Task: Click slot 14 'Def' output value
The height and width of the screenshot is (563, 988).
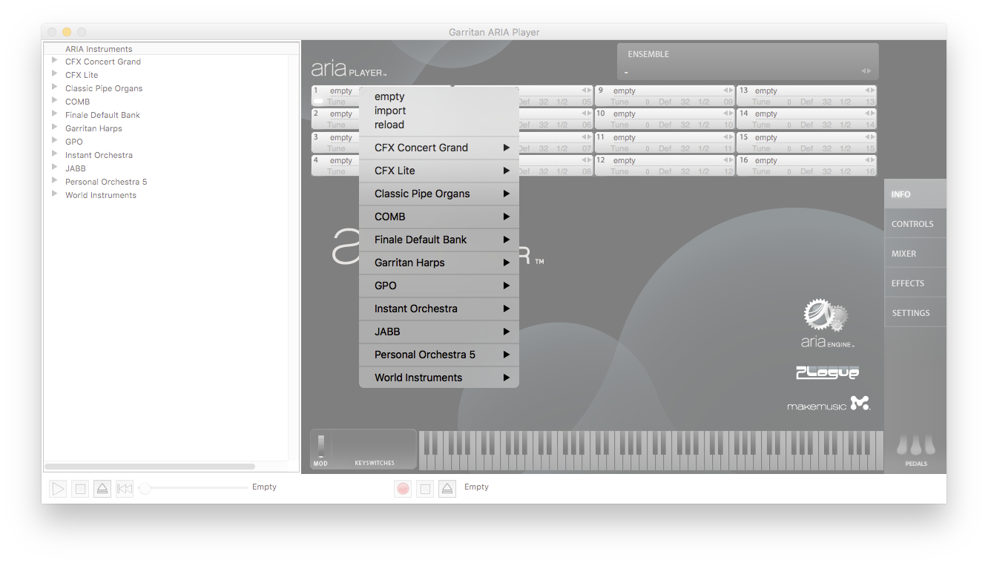Action: (x=807, y=125)
